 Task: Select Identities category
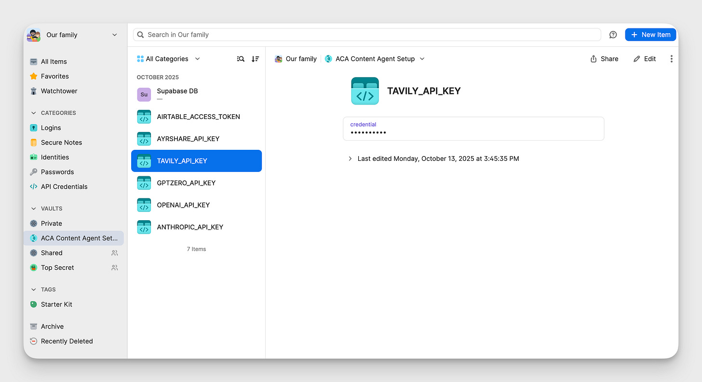[x=73, y=157]
